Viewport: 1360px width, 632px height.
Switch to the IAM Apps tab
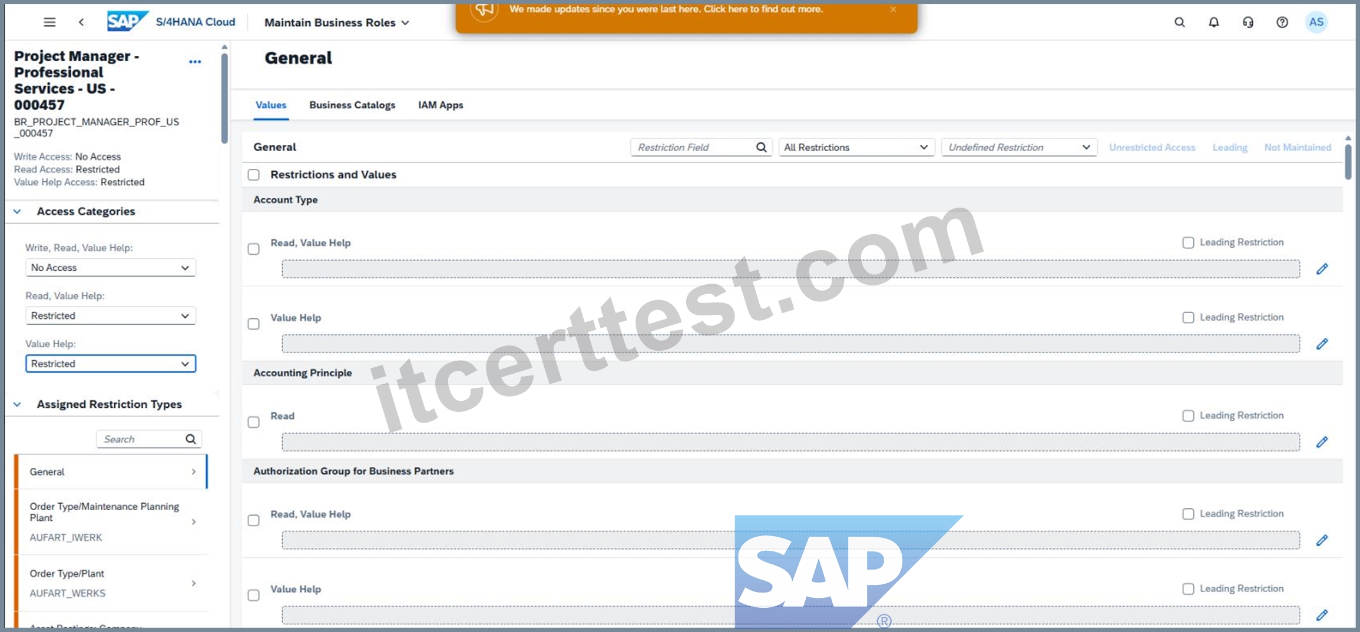pyautogui.click(x=441, y=105)
